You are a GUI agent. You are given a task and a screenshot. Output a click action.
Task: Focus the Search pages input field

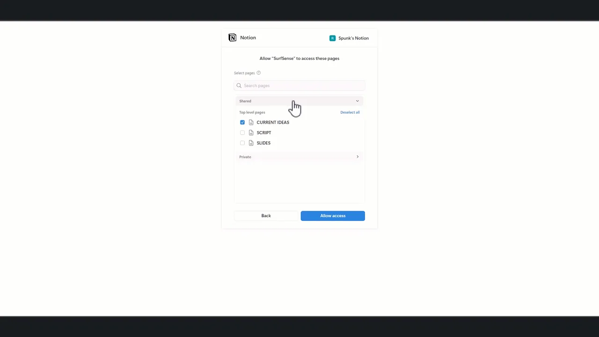point(299,86)
